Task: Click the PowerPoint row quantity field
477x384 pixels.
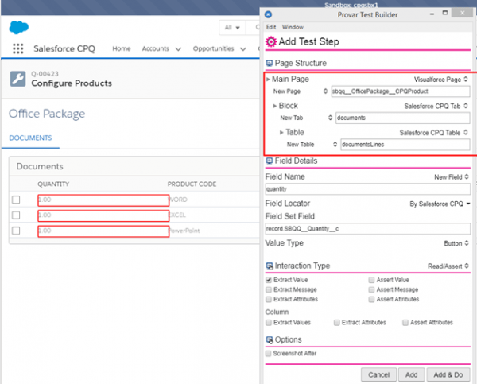Action: click(103, 231)
